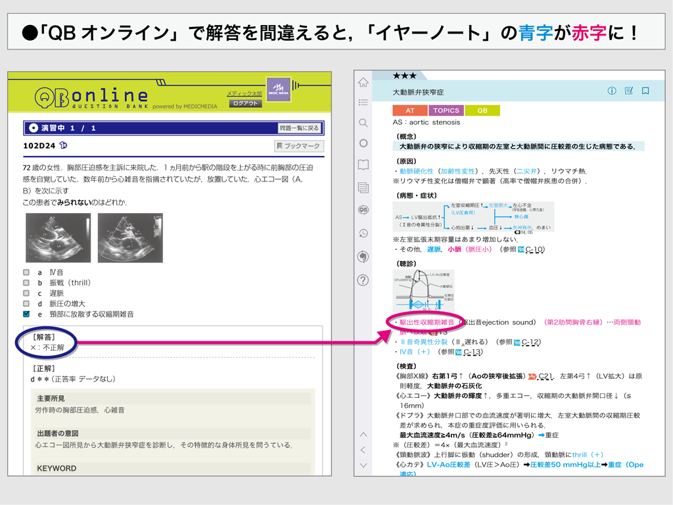Check answer option d 脈圧の増大
Image resolution: width=673 pixels, height=505 pixels.
pos(26,304)
